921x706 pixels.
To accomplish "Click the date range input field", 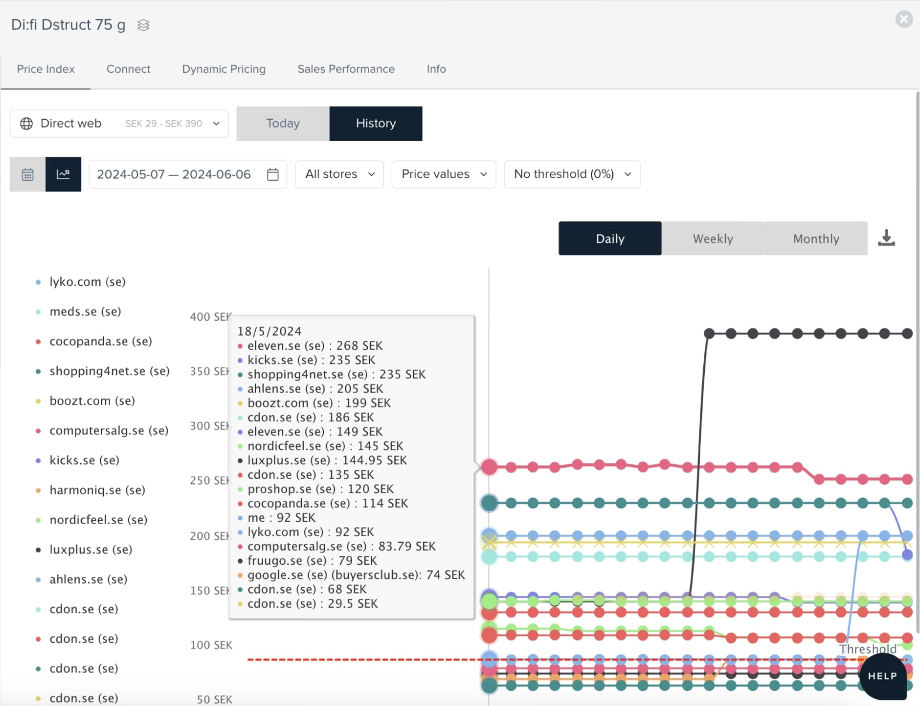I will pos(174,175).
